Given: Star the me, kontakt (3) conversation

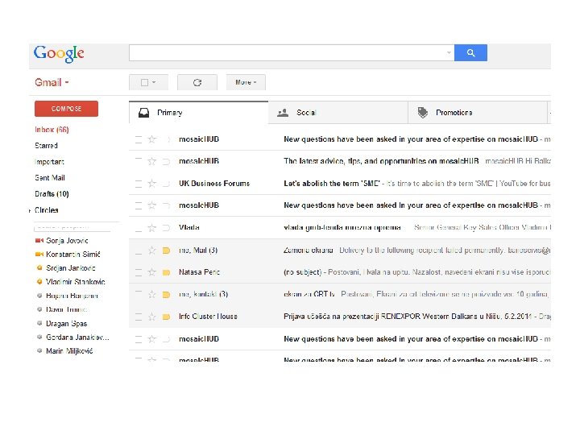Looking at the screenshot, I should [x=151, y=295].
